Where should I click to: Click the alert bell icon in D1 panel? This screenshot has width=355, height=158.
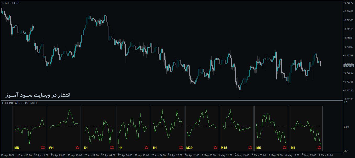[x=111, y=147]
